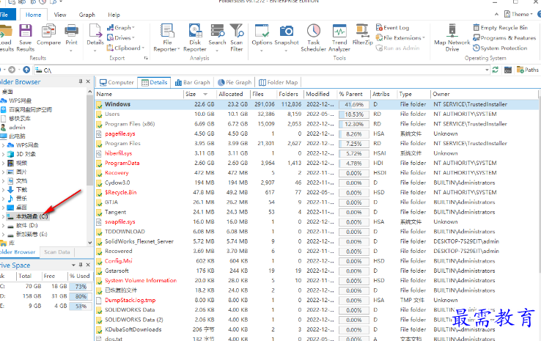This screenshot has height=341, width=541.
Task: Open the File menu
Action: 5,15
